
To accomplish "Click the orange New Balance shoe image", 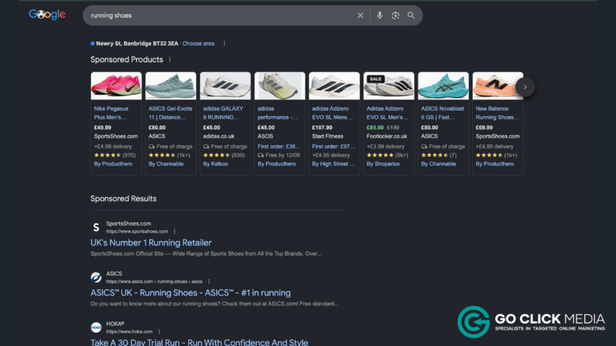I will click(x=497, y=86).
